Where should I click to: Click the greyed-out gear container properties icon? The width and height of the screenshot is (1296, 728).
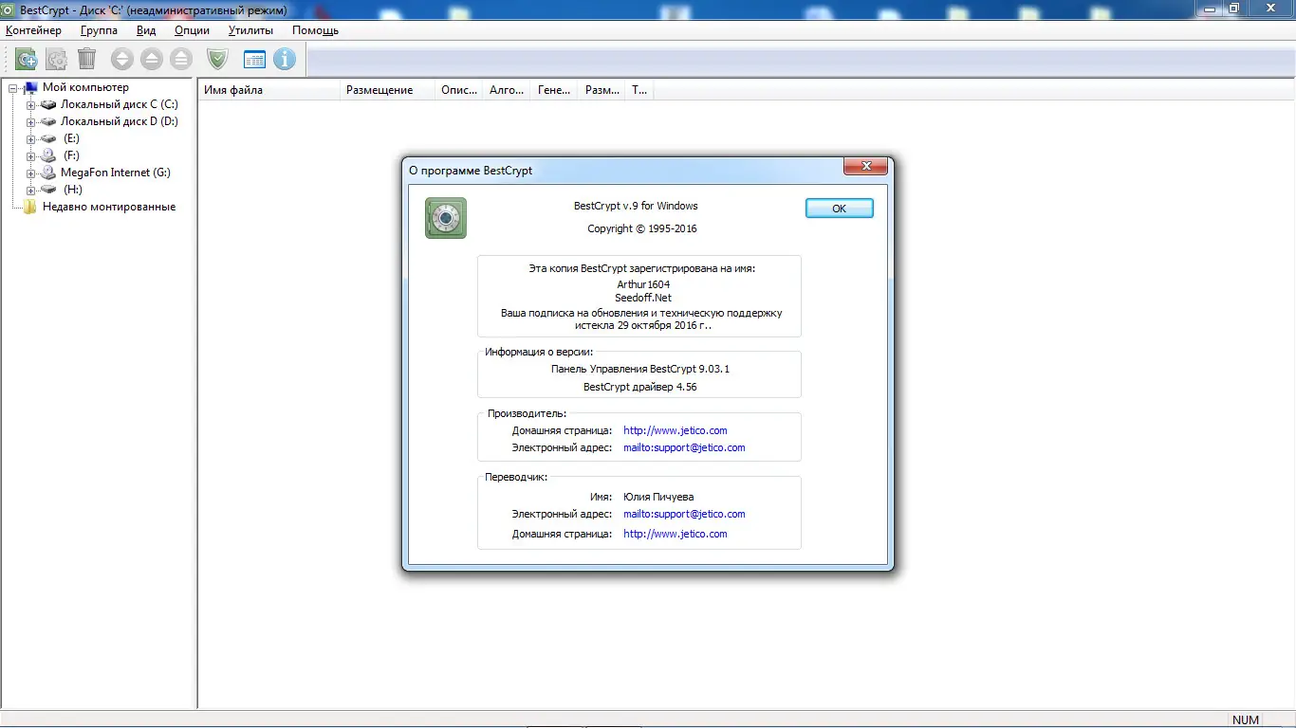click(x=57, y=59)
